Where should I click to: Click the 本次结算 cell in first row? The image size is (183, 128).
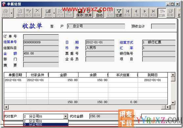click(x=123, y=80)
